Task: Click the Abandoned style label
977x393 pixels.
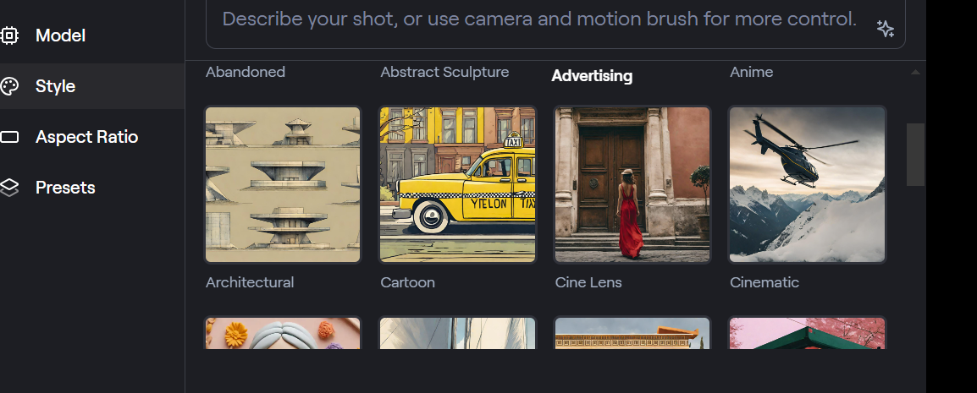Action: (x=246, y=72)
